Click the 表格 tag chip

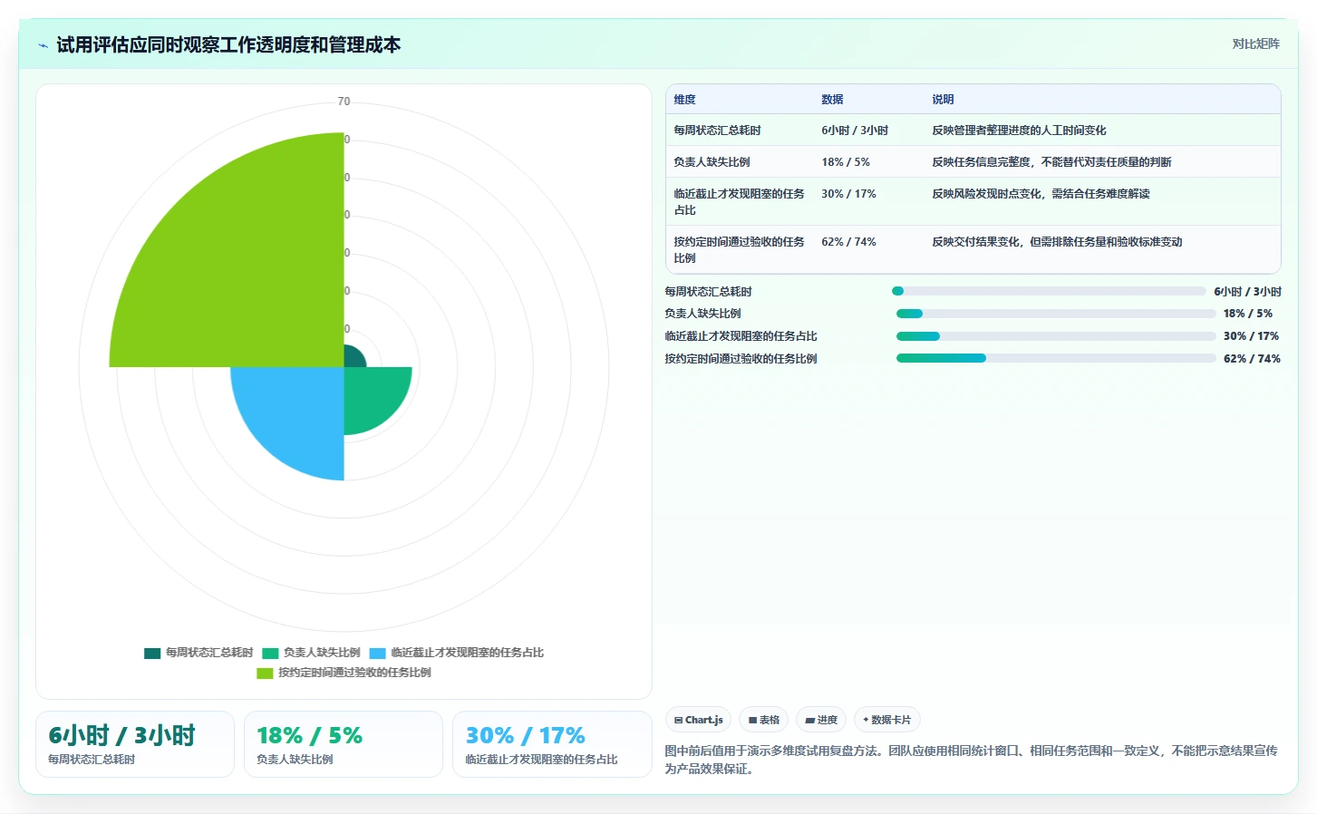764,720
